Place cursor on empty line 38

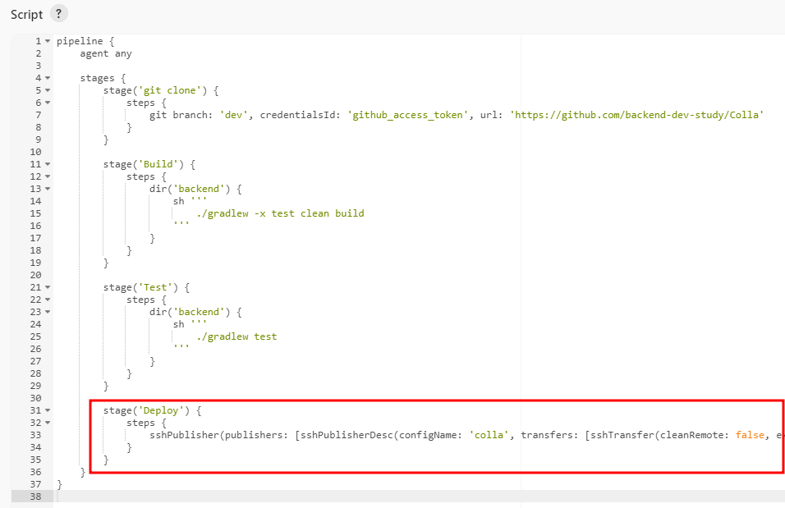[420, 497]
